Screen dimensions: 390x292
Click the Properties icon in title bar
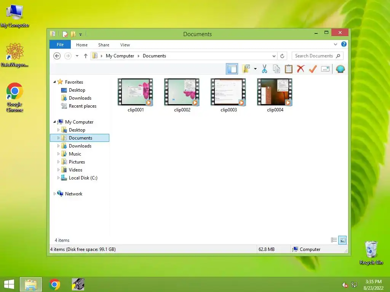point(65,34)
